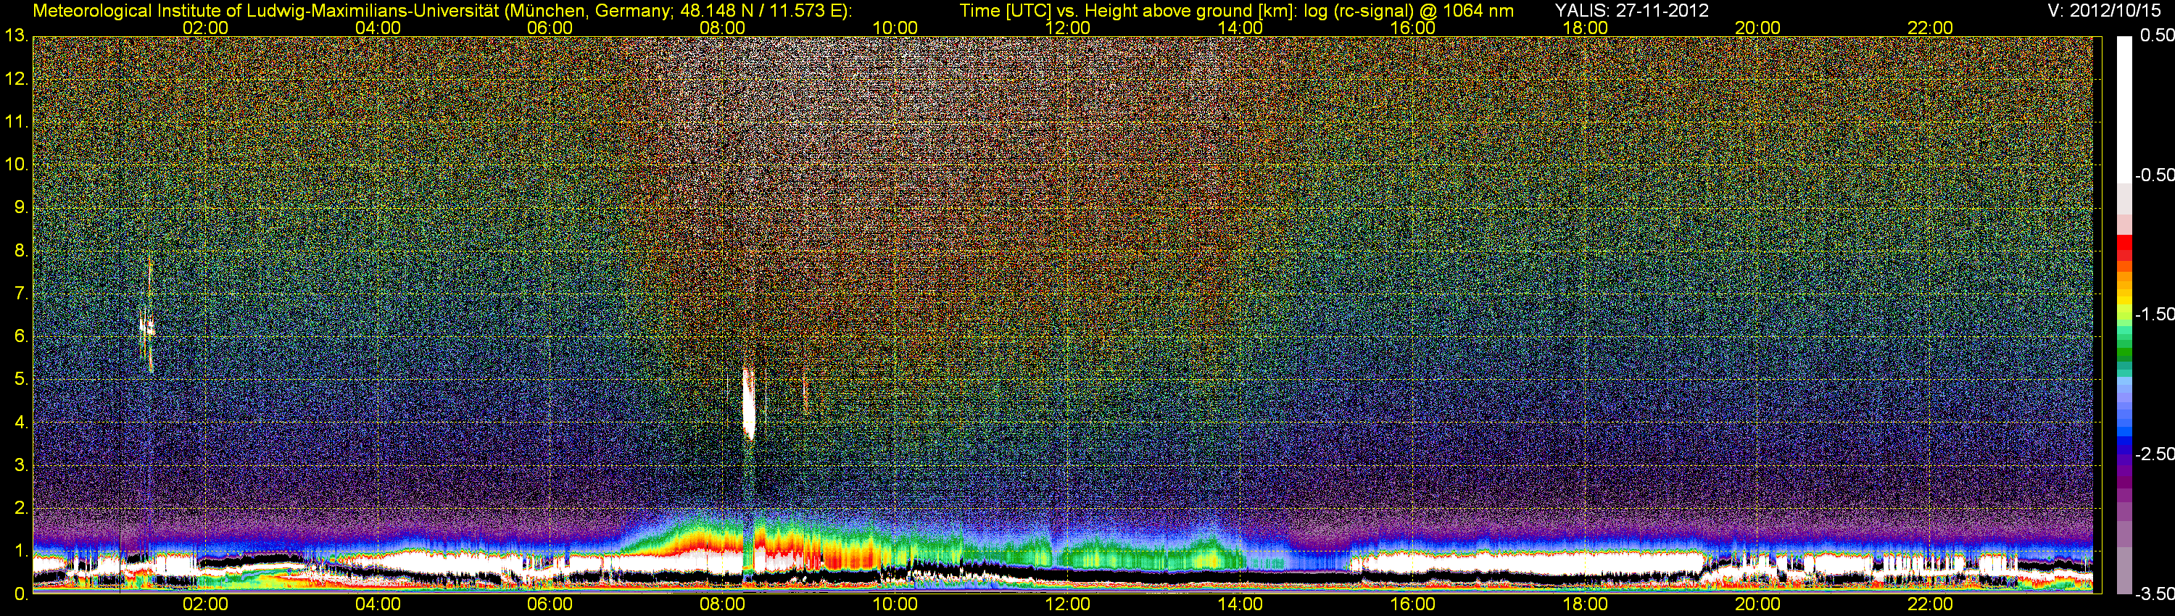
Task: Click the 1 km height axis label
Action: (x=21, y=551)
